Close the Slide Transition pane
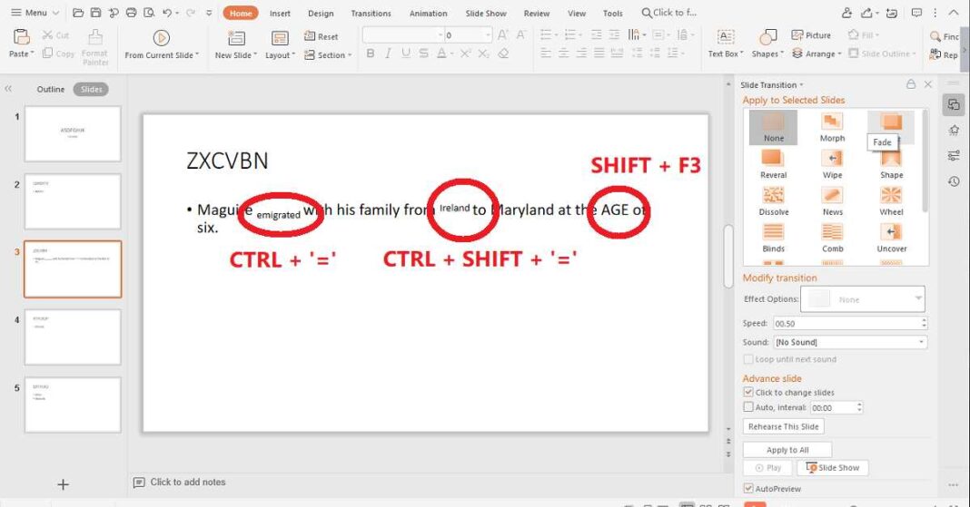Viewport: 970px width, 507px height. tap(928, 84)
